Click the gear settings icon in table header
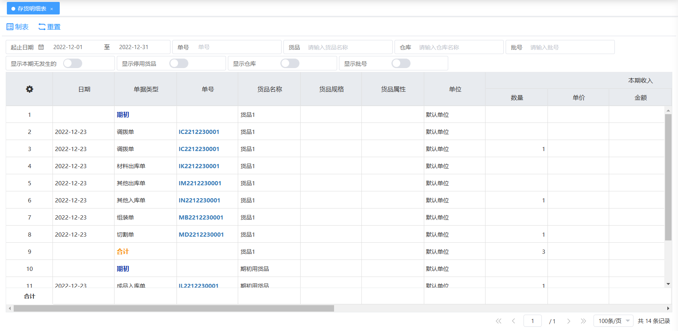Viewport: 678px width, 331px height. click(x=29, y=89)
